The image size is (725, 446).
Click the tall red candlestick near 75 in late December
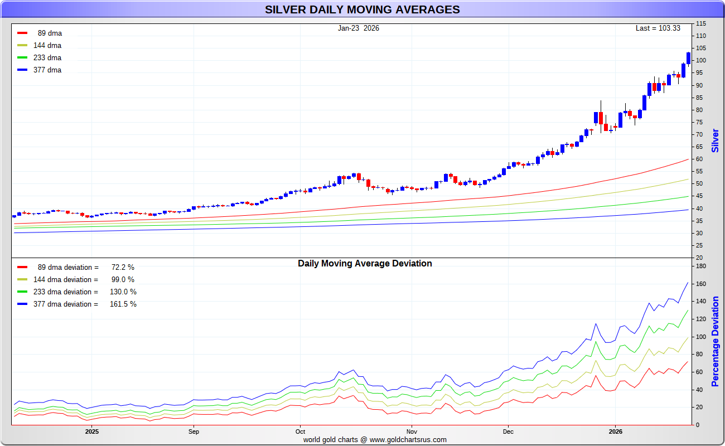(x=601, y=117)
